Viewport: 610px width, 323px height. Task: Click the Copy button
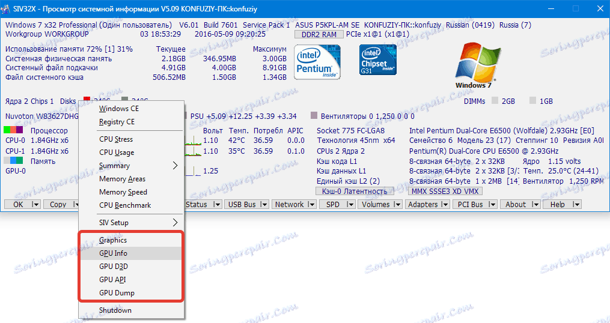[x=58, y=205]
